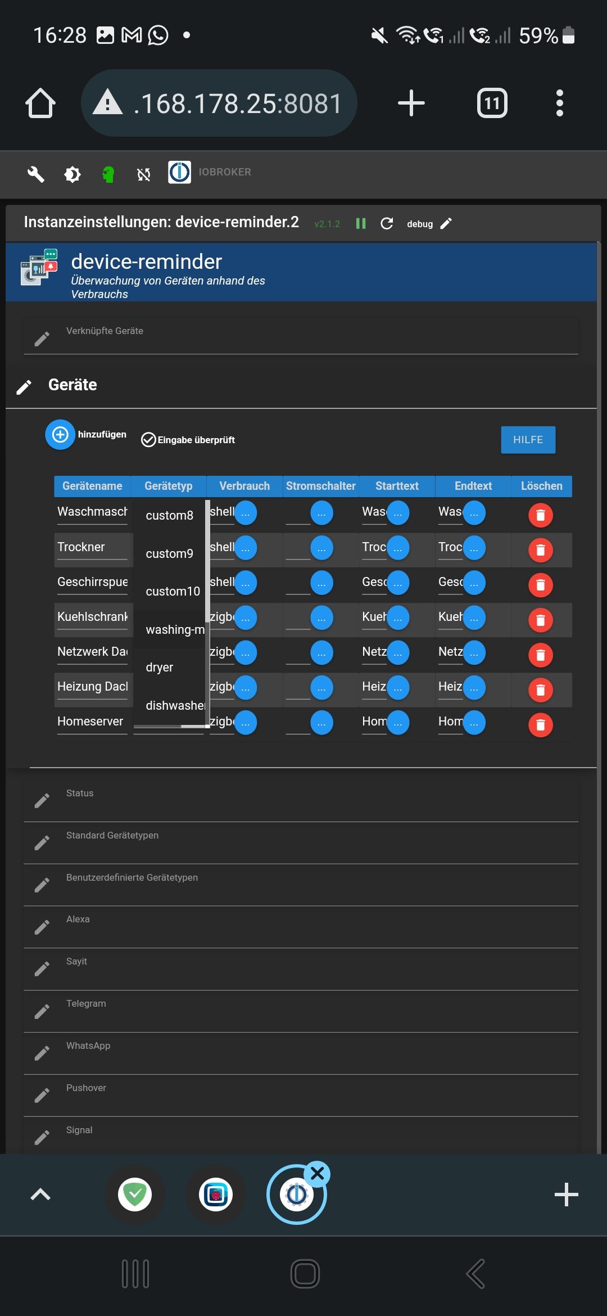This screenshot has width=607, height=1316.
Task: Open Verbrauch picker for Trockner row
Action: point(246,548)
